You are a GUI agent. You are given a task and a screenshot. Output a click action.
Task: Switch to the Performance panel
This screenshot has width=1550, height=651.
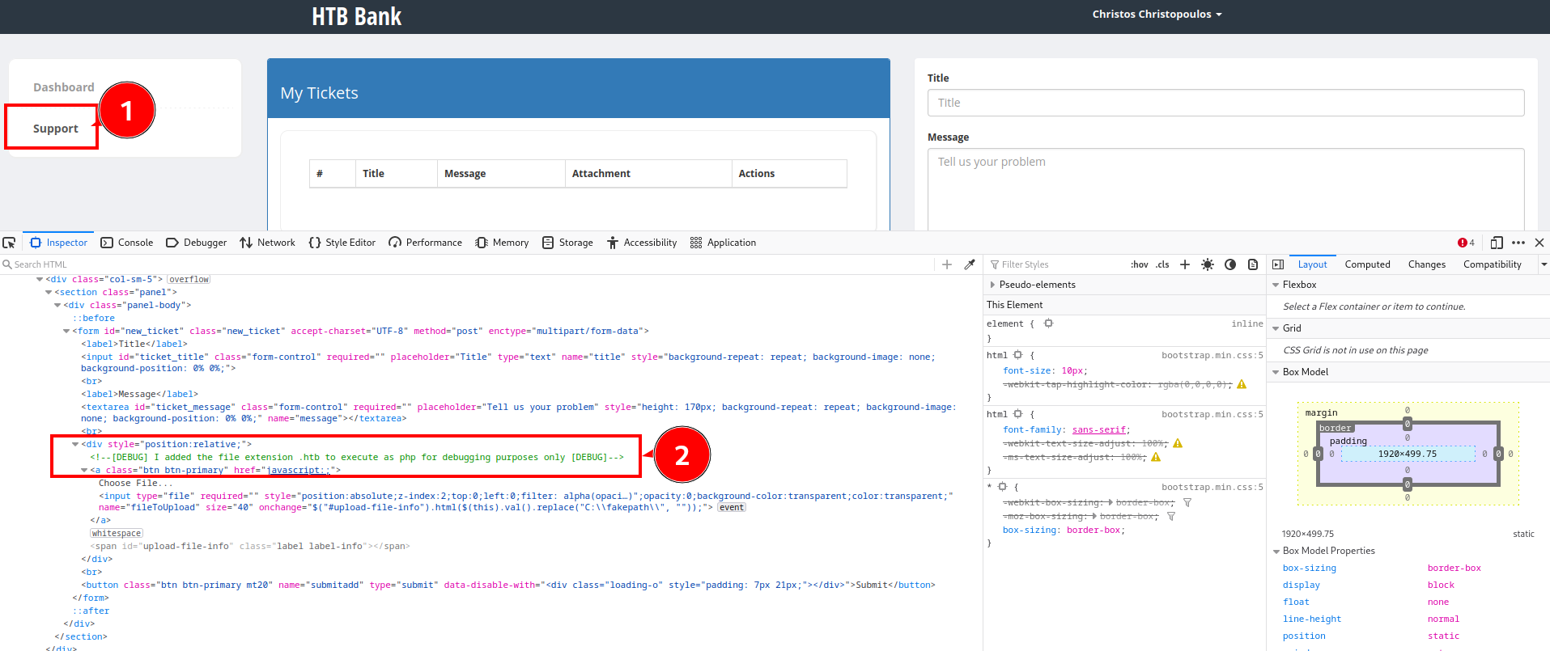coord(426,243)
